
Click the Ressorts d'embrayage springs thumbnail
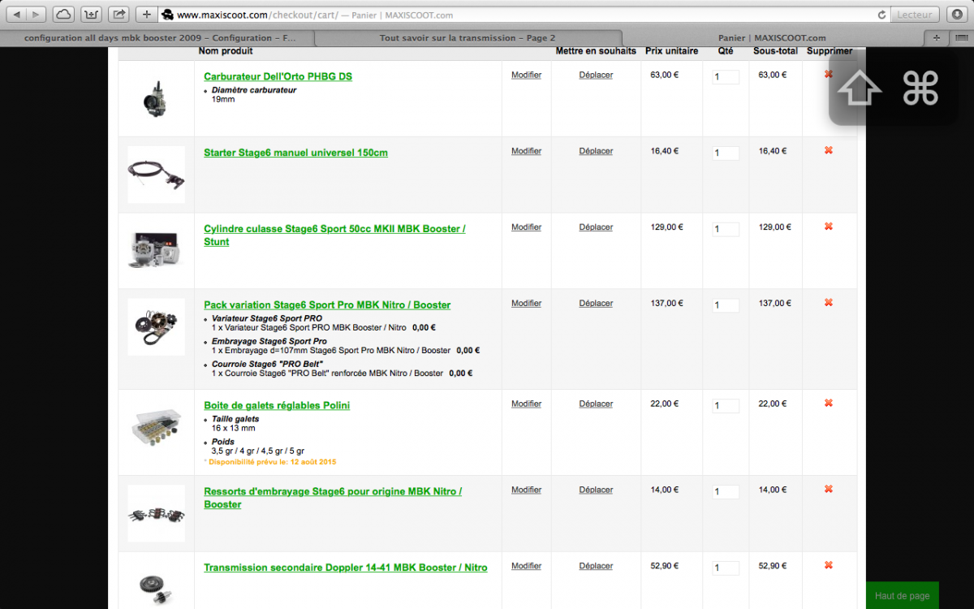click(156, 514)
